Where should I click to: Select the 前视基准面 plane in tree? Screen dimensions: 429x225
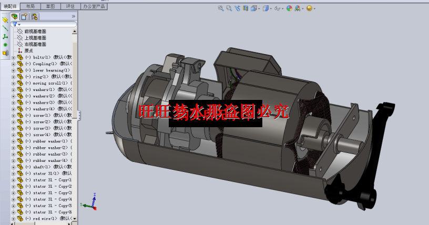pyautogui.click(x=35, y=32)
